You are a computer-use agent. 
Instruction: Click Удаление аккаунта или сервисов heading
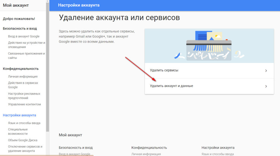tap(119, 18)
